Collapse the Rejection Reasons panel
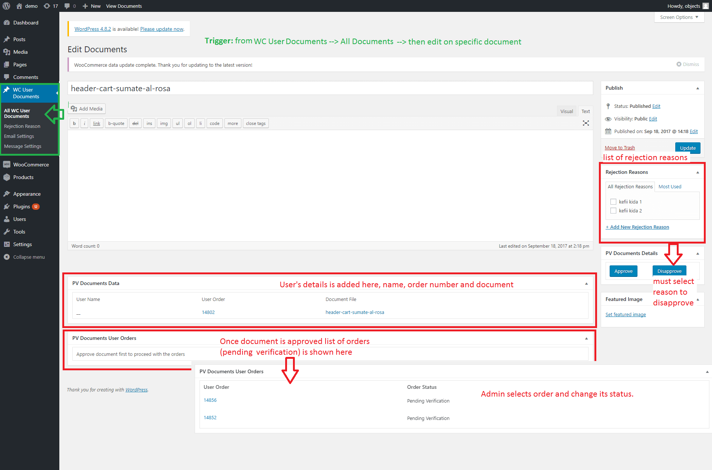Image resolution: width=712 pixels, height=470 pixels. pyautogui.click(x=698, y=172)
